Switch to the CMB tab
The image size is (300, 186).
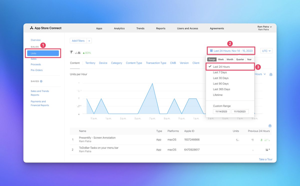(173, 63)
